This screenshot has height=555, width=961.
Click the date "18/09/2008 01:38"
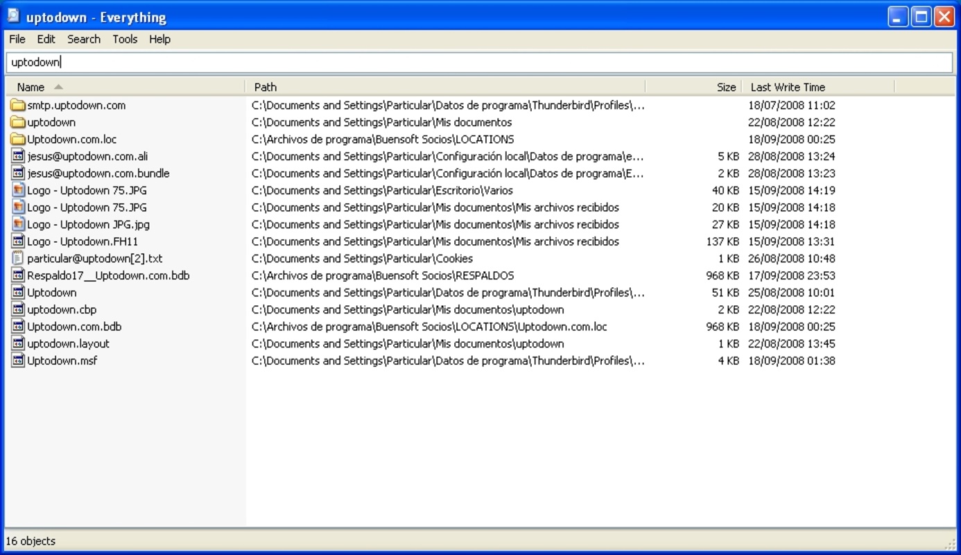792,361
